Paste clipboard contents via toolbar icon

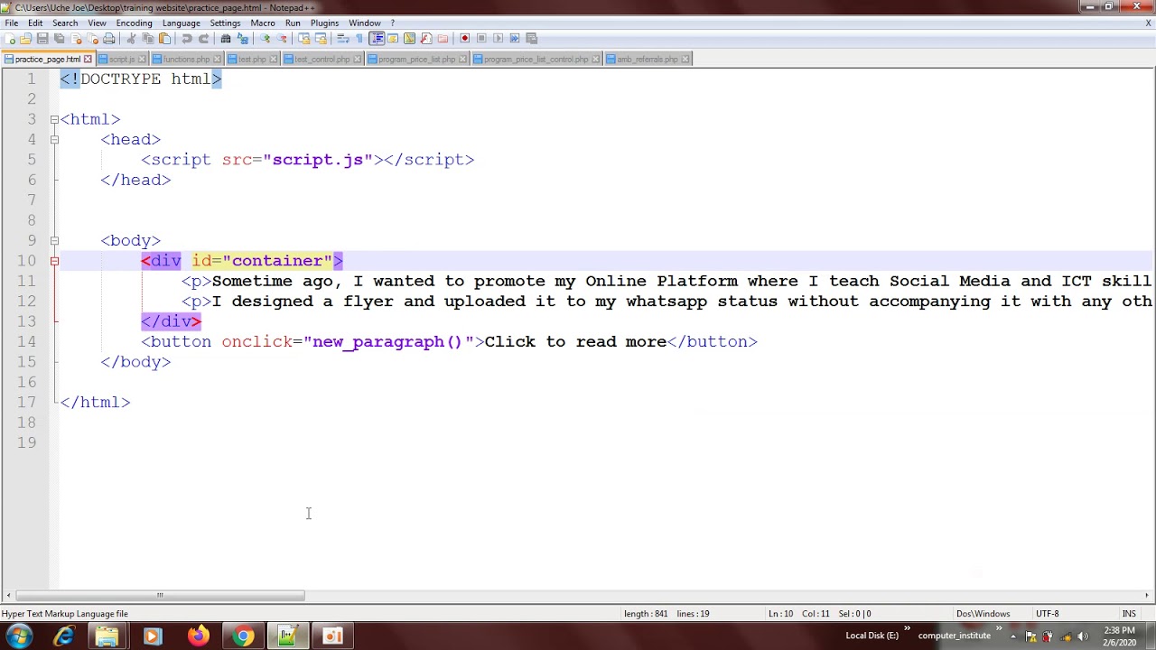(x=164, y=38)
